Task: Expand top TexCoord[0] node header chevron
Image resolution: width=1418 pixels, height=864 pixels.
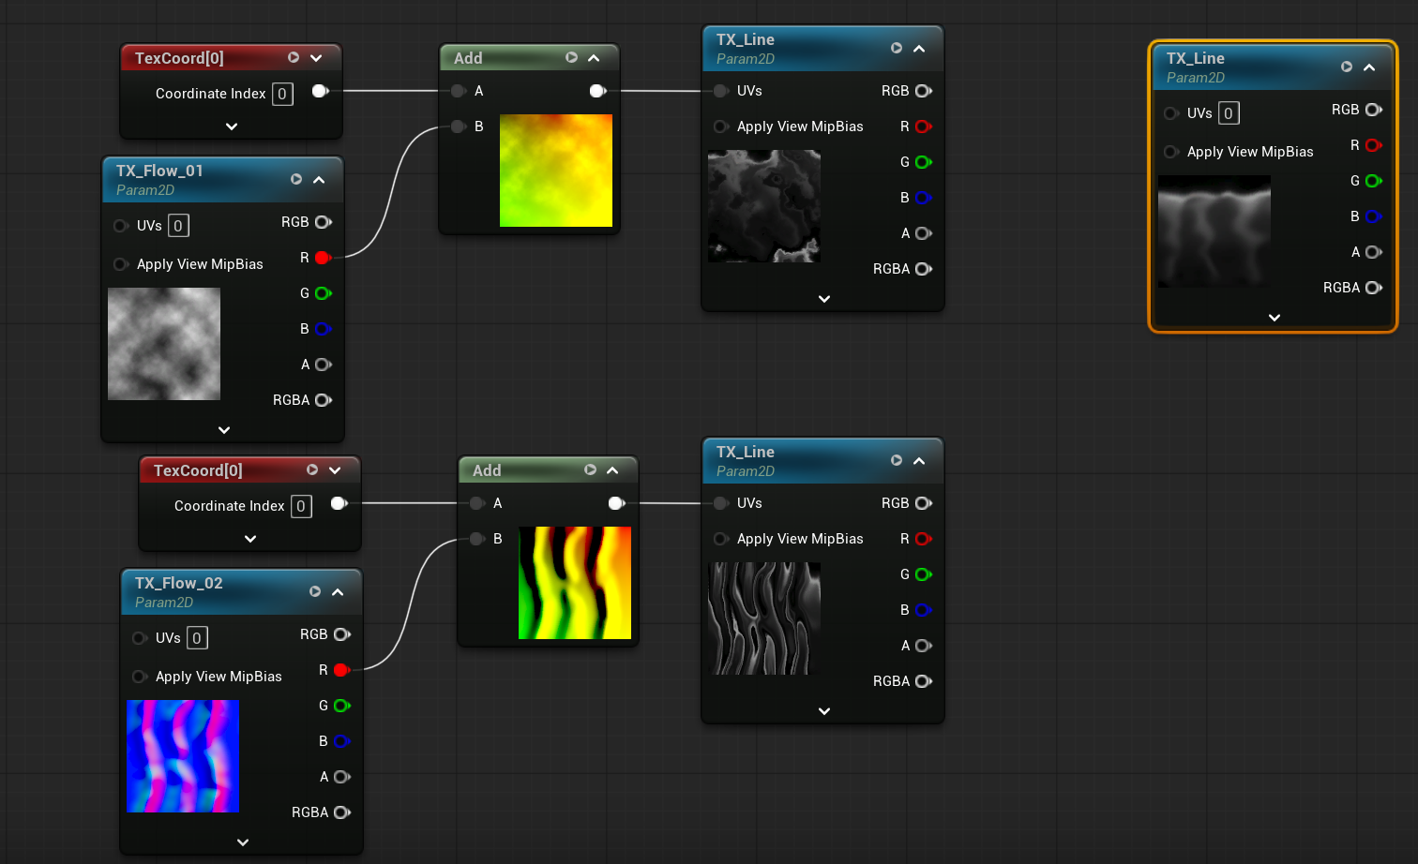Action: tap(316, 58)
